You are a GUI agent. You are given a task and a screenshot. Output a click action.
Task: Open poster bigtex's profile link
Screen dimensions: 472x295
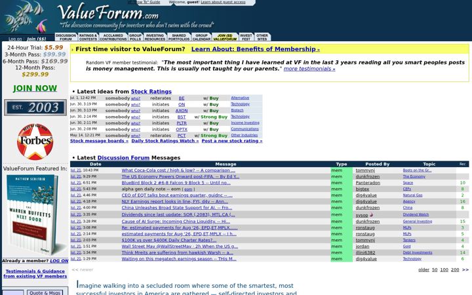click(362, 189)
